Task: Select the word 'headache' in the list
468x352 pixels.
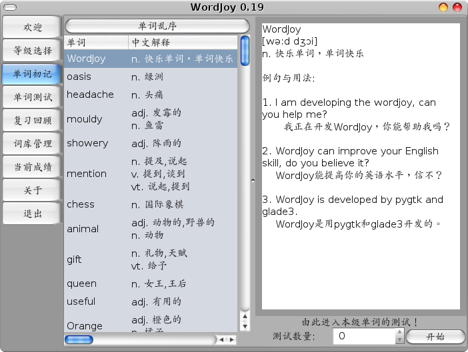Action: click(90, 94)
